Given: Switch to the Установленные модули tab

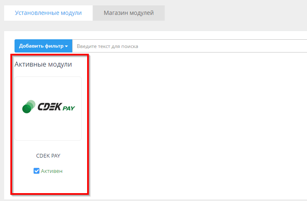Looking at the screenshot, I should (48, 13).
